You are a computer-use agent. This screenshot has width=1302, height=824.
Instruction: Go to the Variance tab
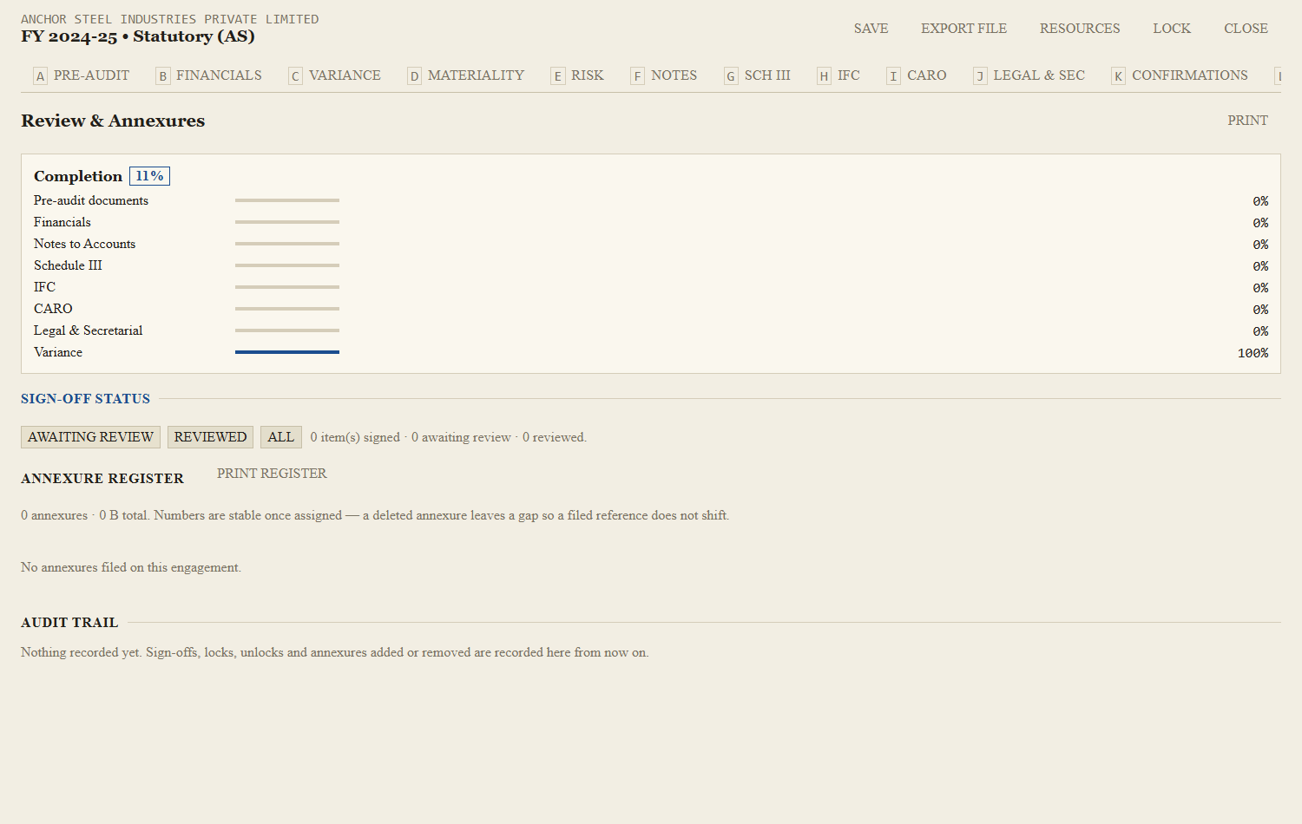tap(335, 75)
